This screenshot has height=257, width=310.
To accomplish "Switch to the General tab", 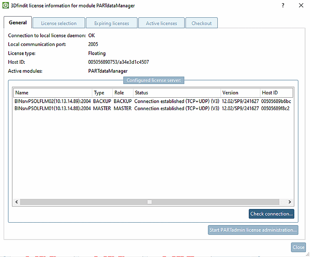I will tap(18, 23).
